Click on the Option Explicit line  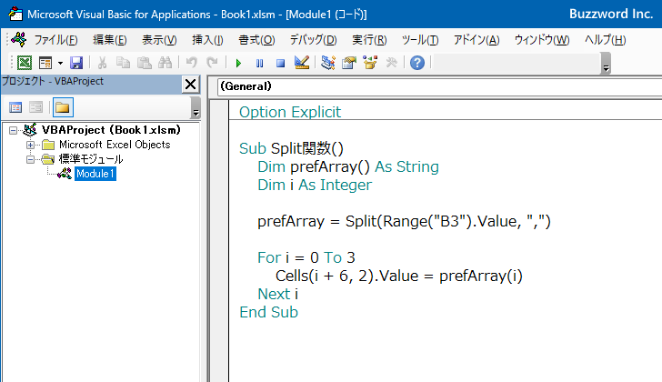[289, 112]
